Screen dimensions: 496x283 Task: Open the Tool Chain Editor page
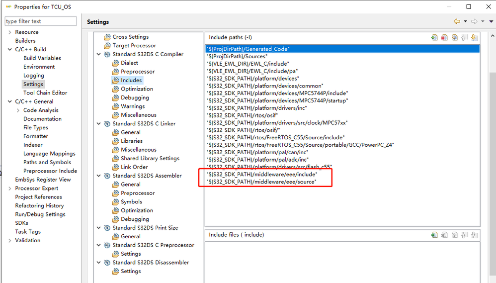45,93
